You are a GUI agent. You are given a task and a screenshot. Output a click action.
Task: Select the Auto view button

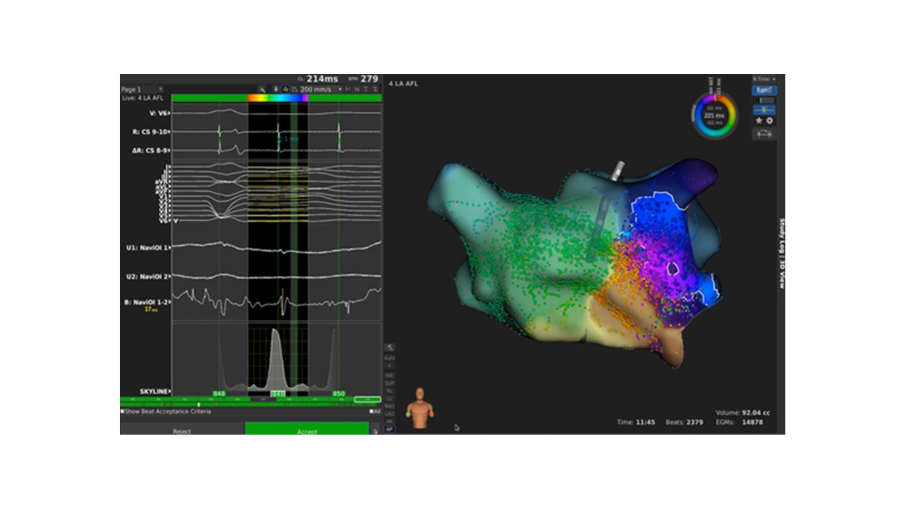click(390, 358)
